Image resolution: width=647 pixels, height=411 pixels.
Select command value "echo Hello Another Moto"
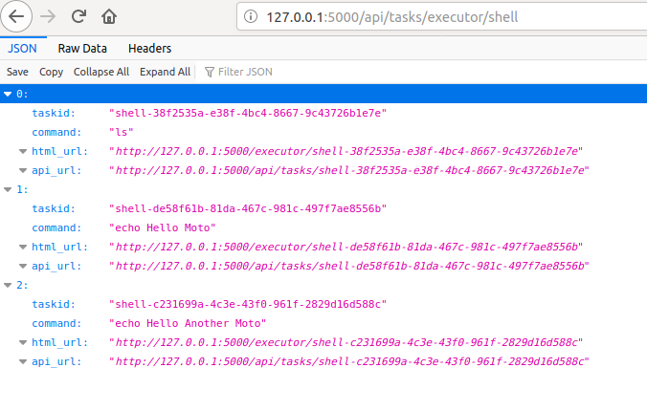pos(188,324)
